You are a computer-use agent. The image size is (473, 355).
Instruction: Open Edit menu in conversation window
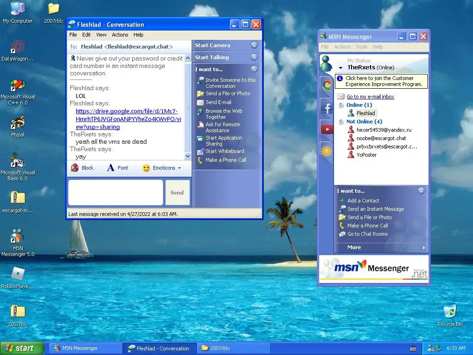(x=86, y=35)
